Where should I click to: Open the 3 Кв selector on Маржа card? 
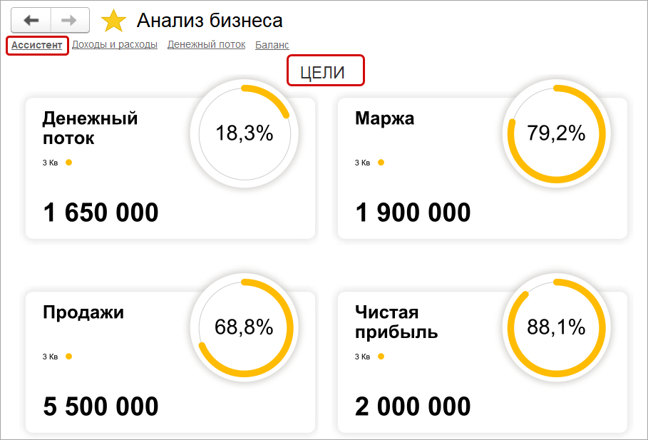click(361, 162)
